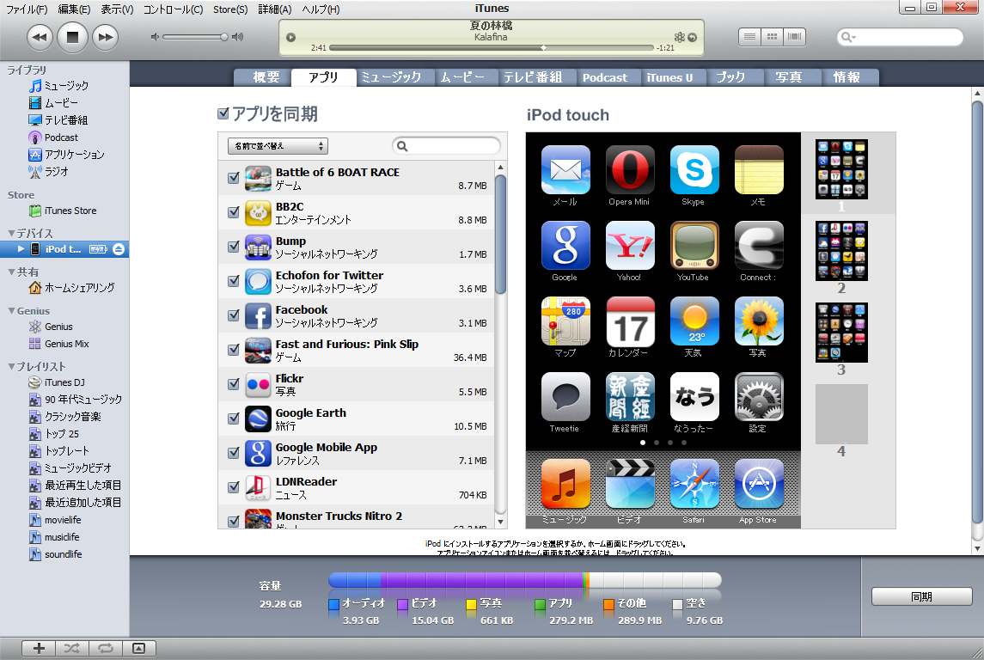Viewport: 984px width, 660px height.
Task: Click the app list scrollbar thumb
Action: (500, 234)
